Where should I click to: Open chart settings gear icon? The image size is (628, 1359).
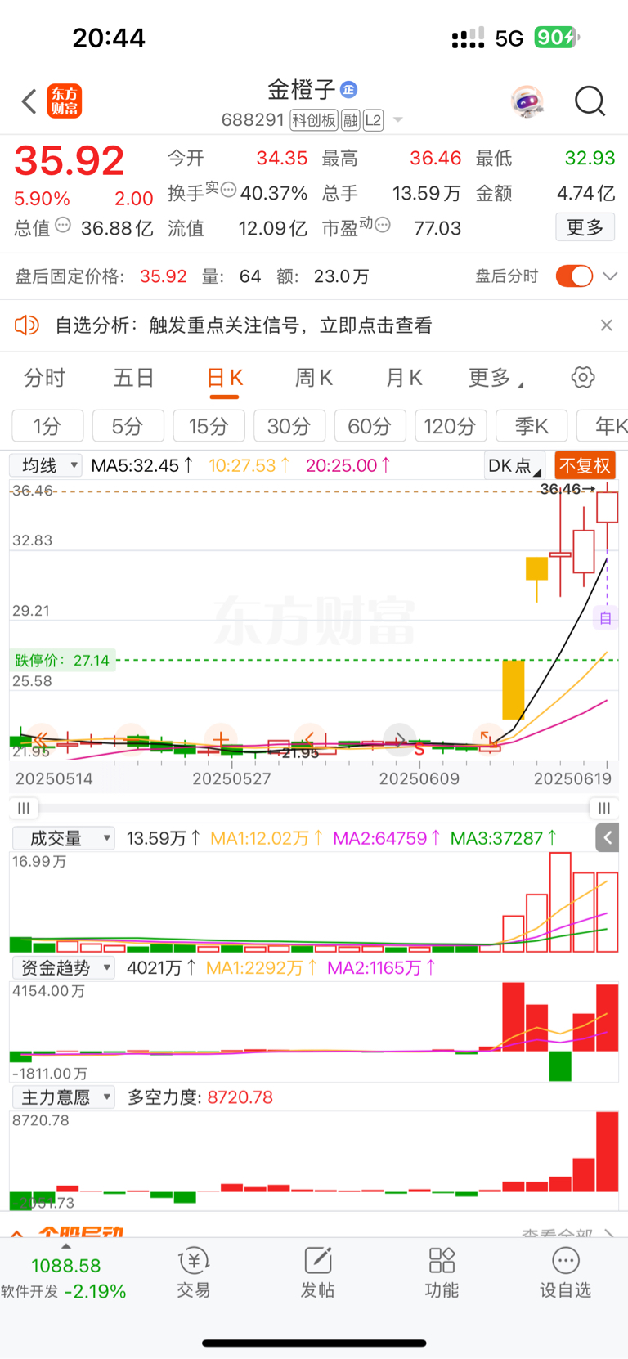pos(582,378)
